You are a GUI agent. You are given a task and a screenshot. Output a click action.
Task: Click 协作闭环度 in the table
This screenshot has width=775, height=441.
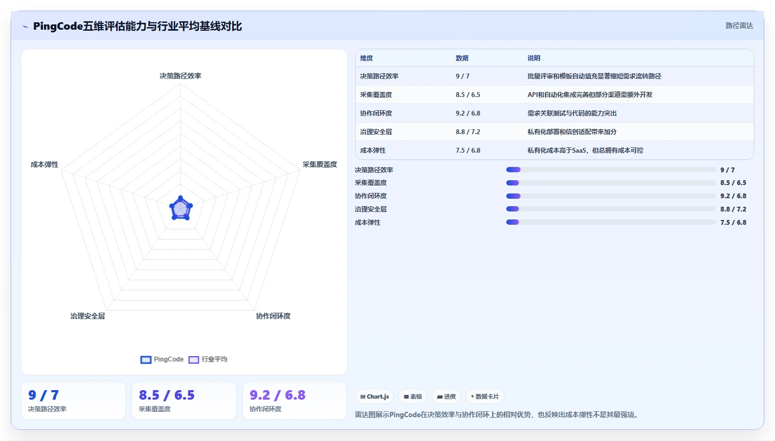coord(376,113)
